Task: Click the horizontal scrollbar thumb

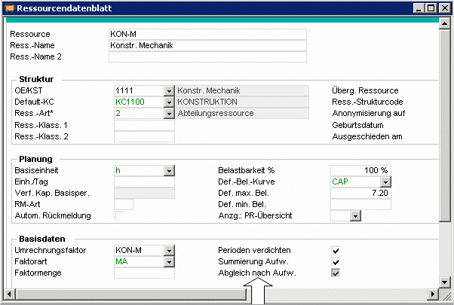Action: [130, 294]
